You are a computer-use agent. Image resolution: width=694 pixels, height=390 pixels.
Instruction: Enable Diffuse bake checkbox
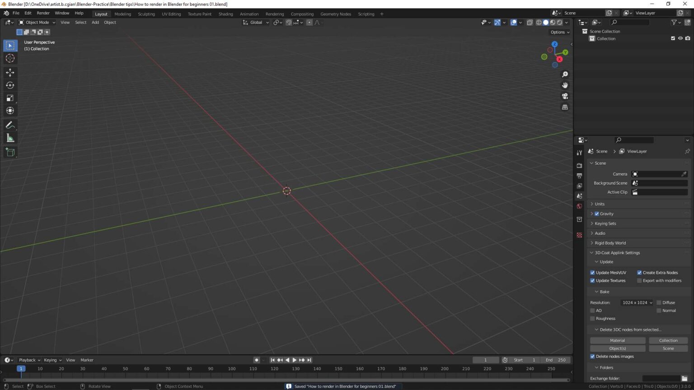pyautogui.click(x=659, y=303)
